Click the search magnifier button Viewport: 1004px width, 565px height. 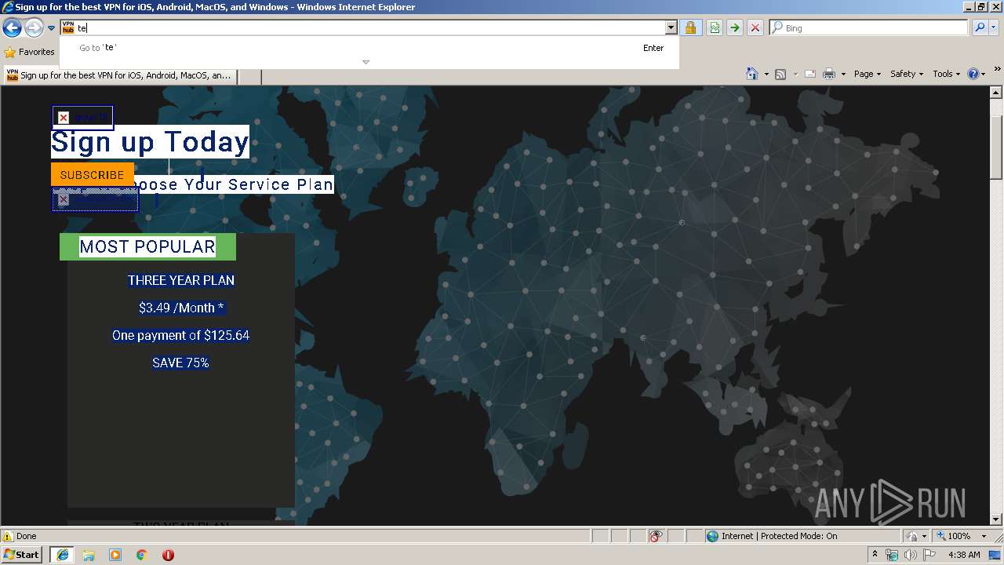pyautogui.click(x=980, y=28)
